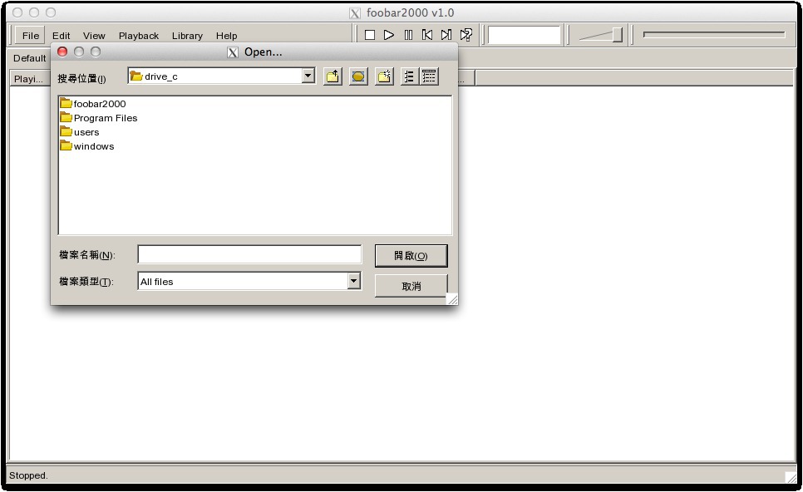
Task: Click the 取消 cancel button
Action: click(411, 286)
